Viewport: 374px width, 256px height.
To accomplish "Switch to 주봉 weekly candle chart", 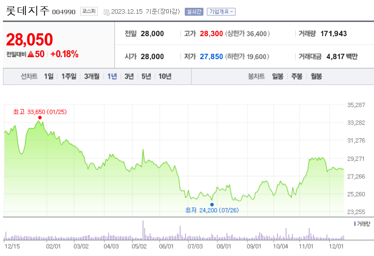I will pyautogui.click(x=297, y=76).
